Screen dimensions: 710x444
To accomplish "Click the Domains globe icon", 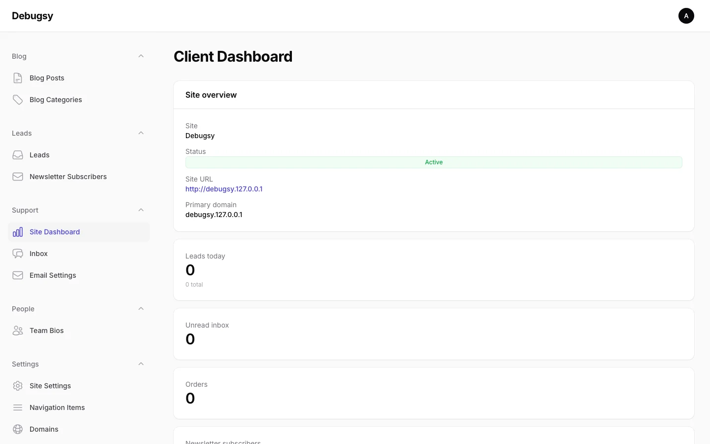I will [18, 429].
